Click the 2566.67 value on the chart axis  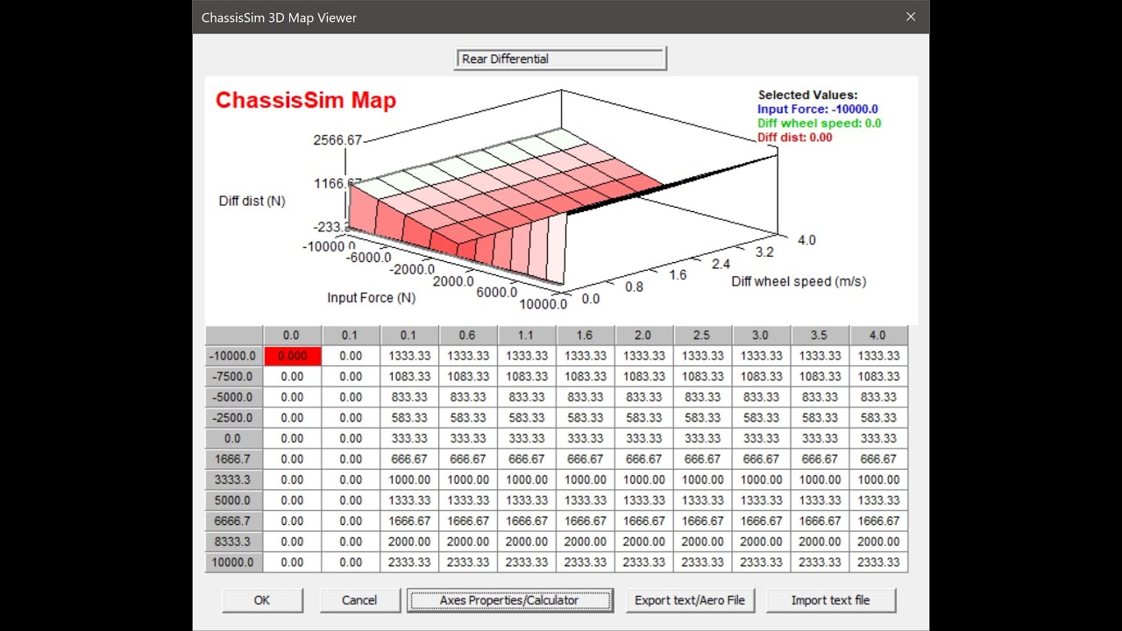[337, 140]
